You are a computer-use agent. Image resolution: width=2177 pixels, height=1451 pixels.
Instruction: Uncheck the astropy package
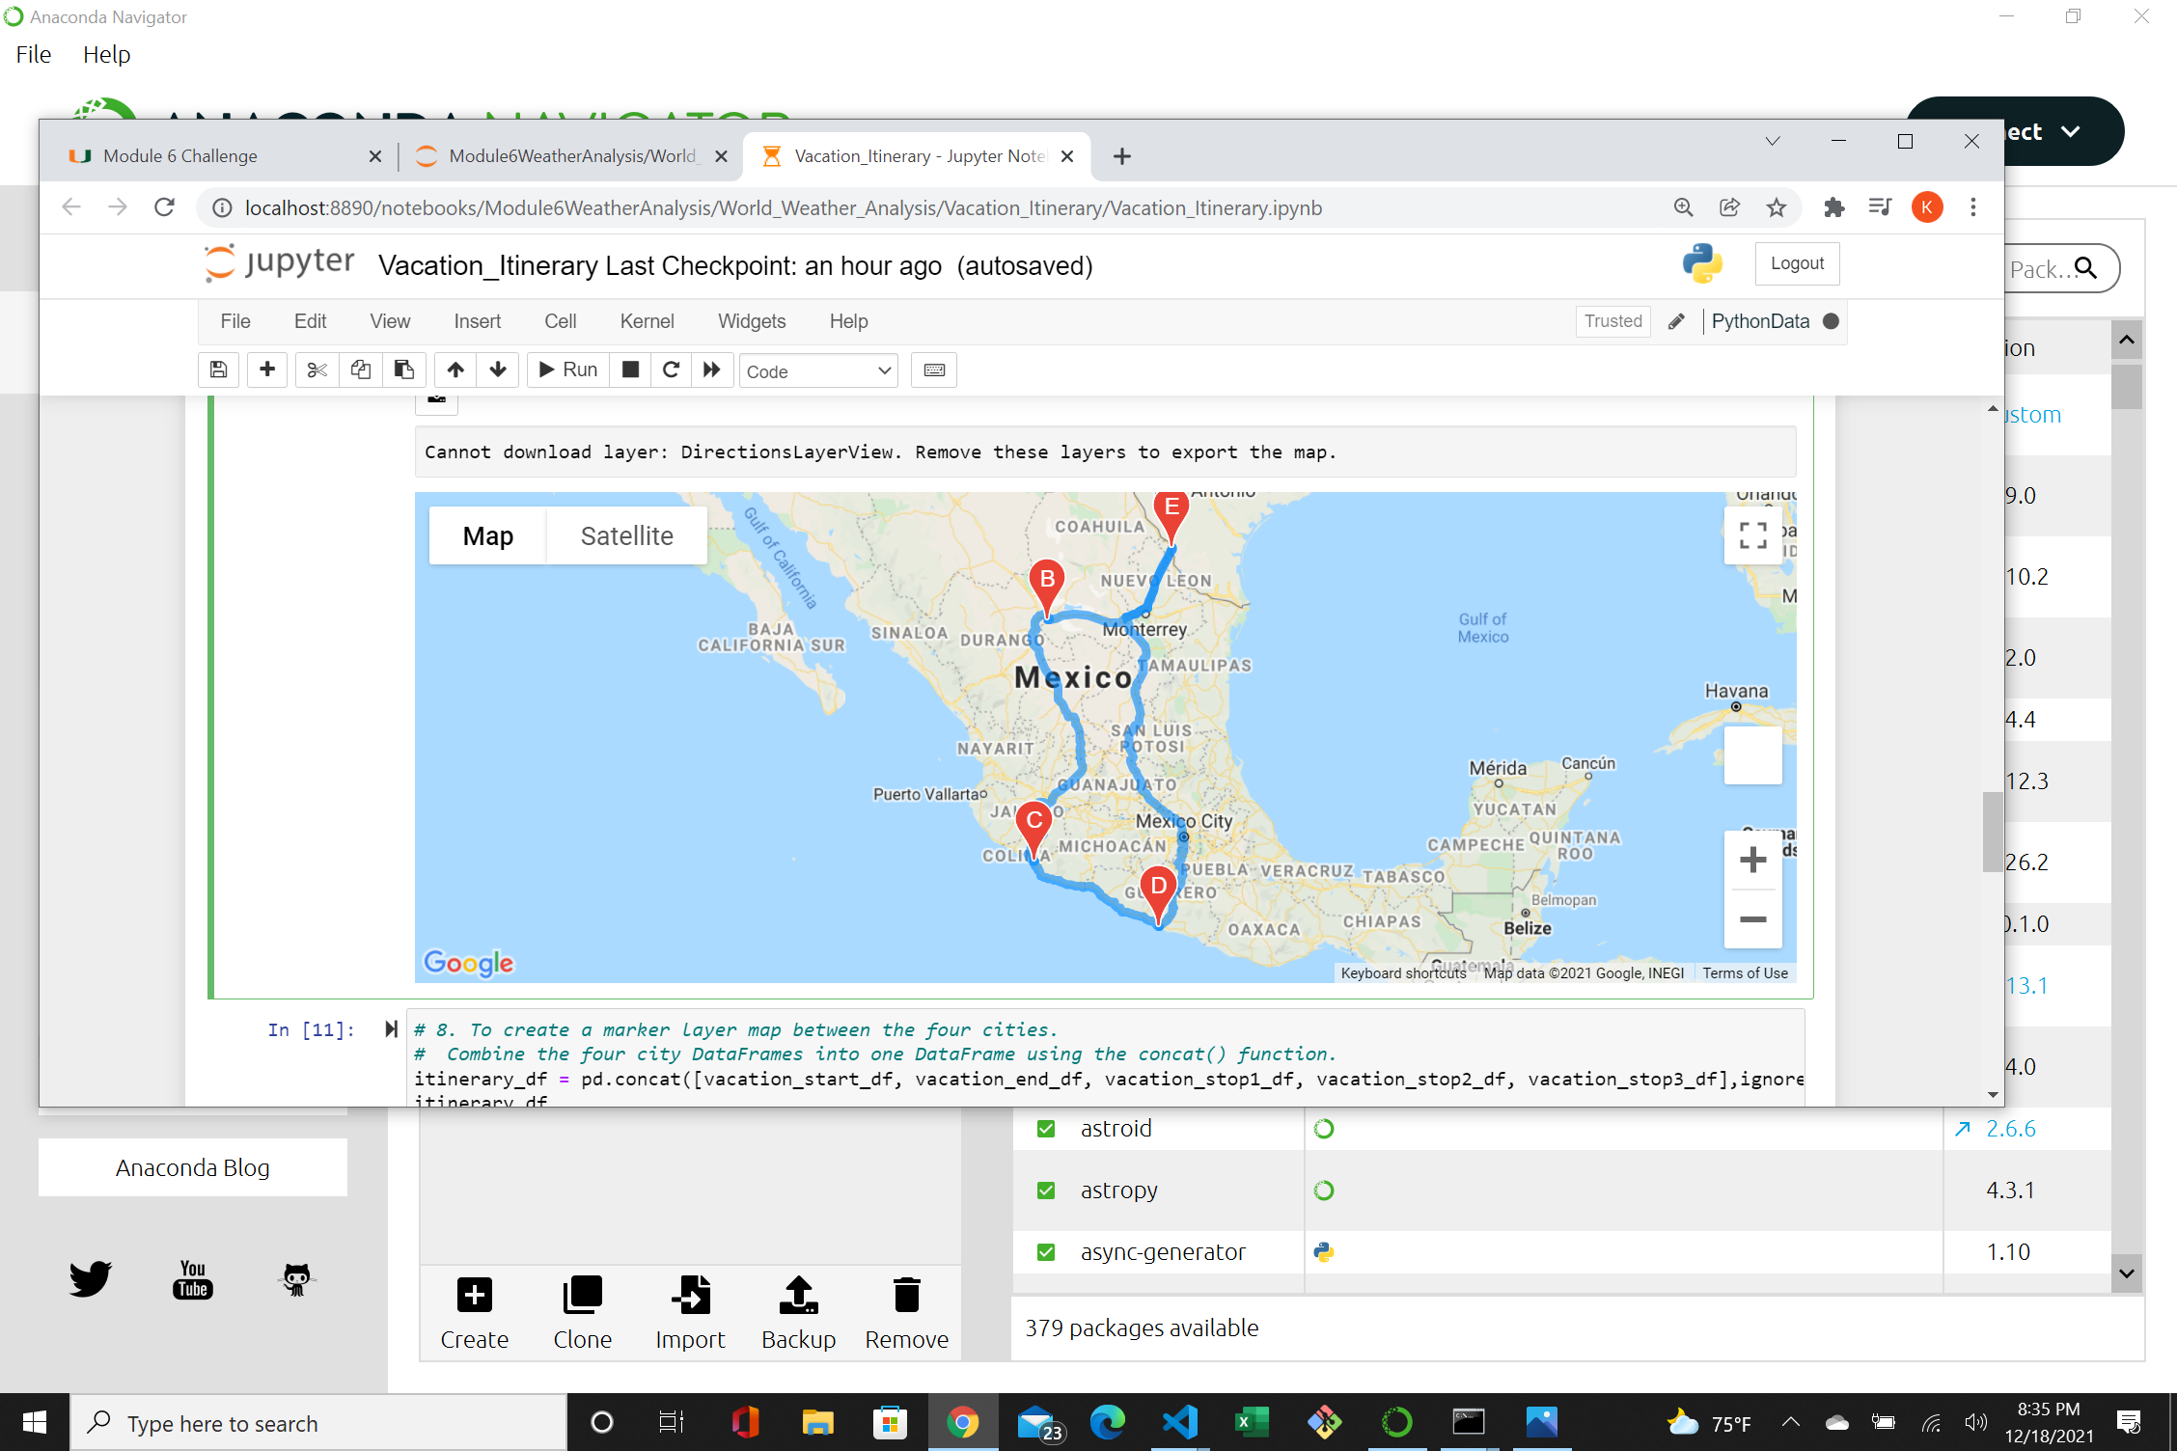[1046, 1190]
